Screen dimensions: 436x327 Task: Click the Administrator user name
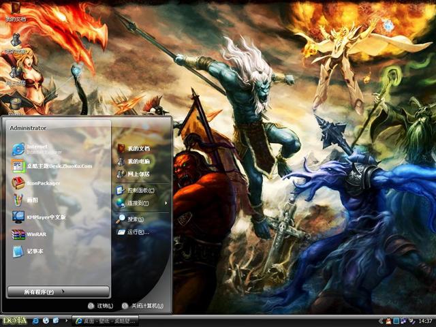(28, 128)
